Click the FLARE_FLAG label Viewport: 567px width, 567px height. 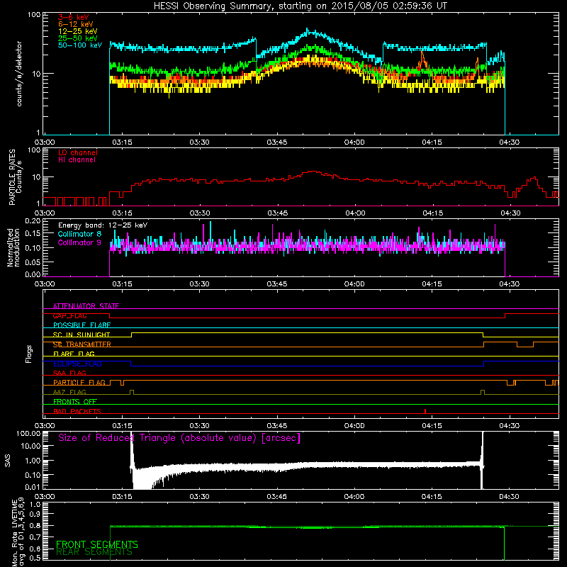pyautogui.click(x=74, y=354)
